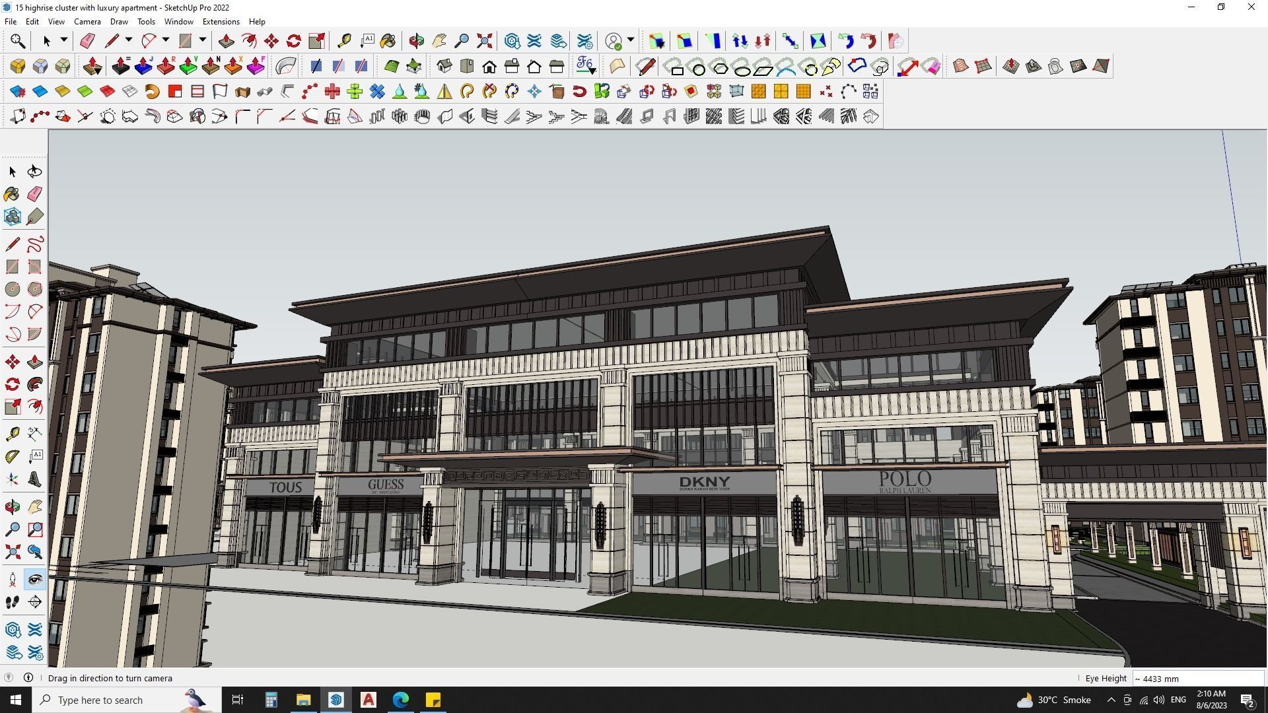Choose the Move tool in the top toolbar
The image size is (1268, 713).
[x=271, y=41]
